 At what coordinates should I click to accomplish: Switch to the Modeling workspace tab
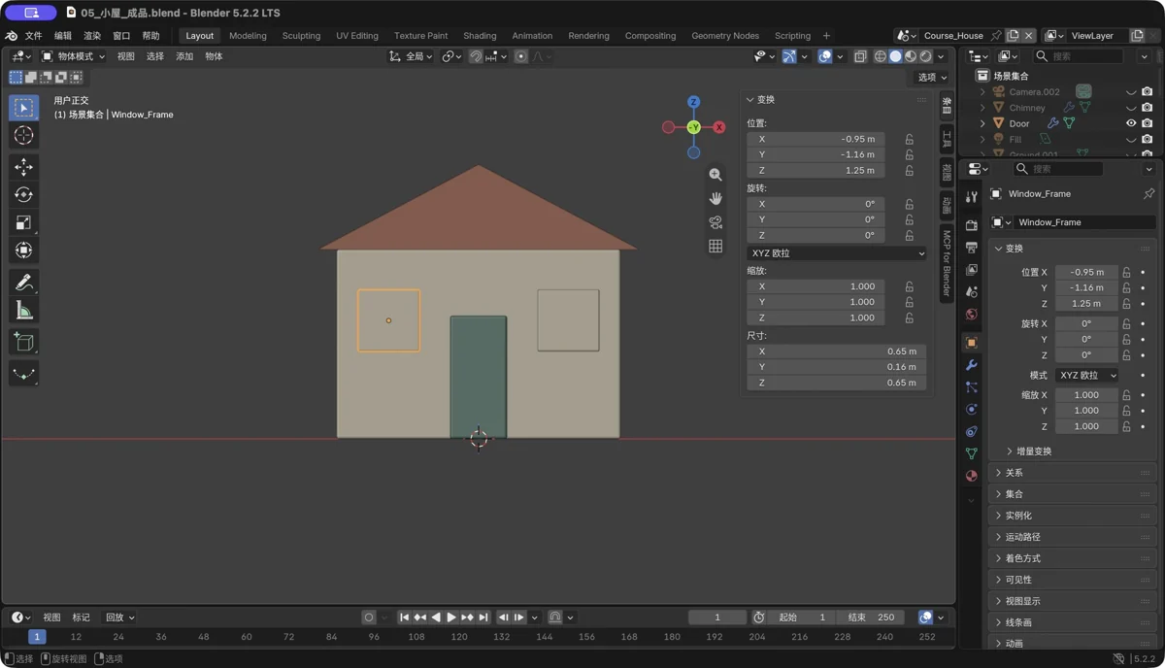[x=248, y=36]
